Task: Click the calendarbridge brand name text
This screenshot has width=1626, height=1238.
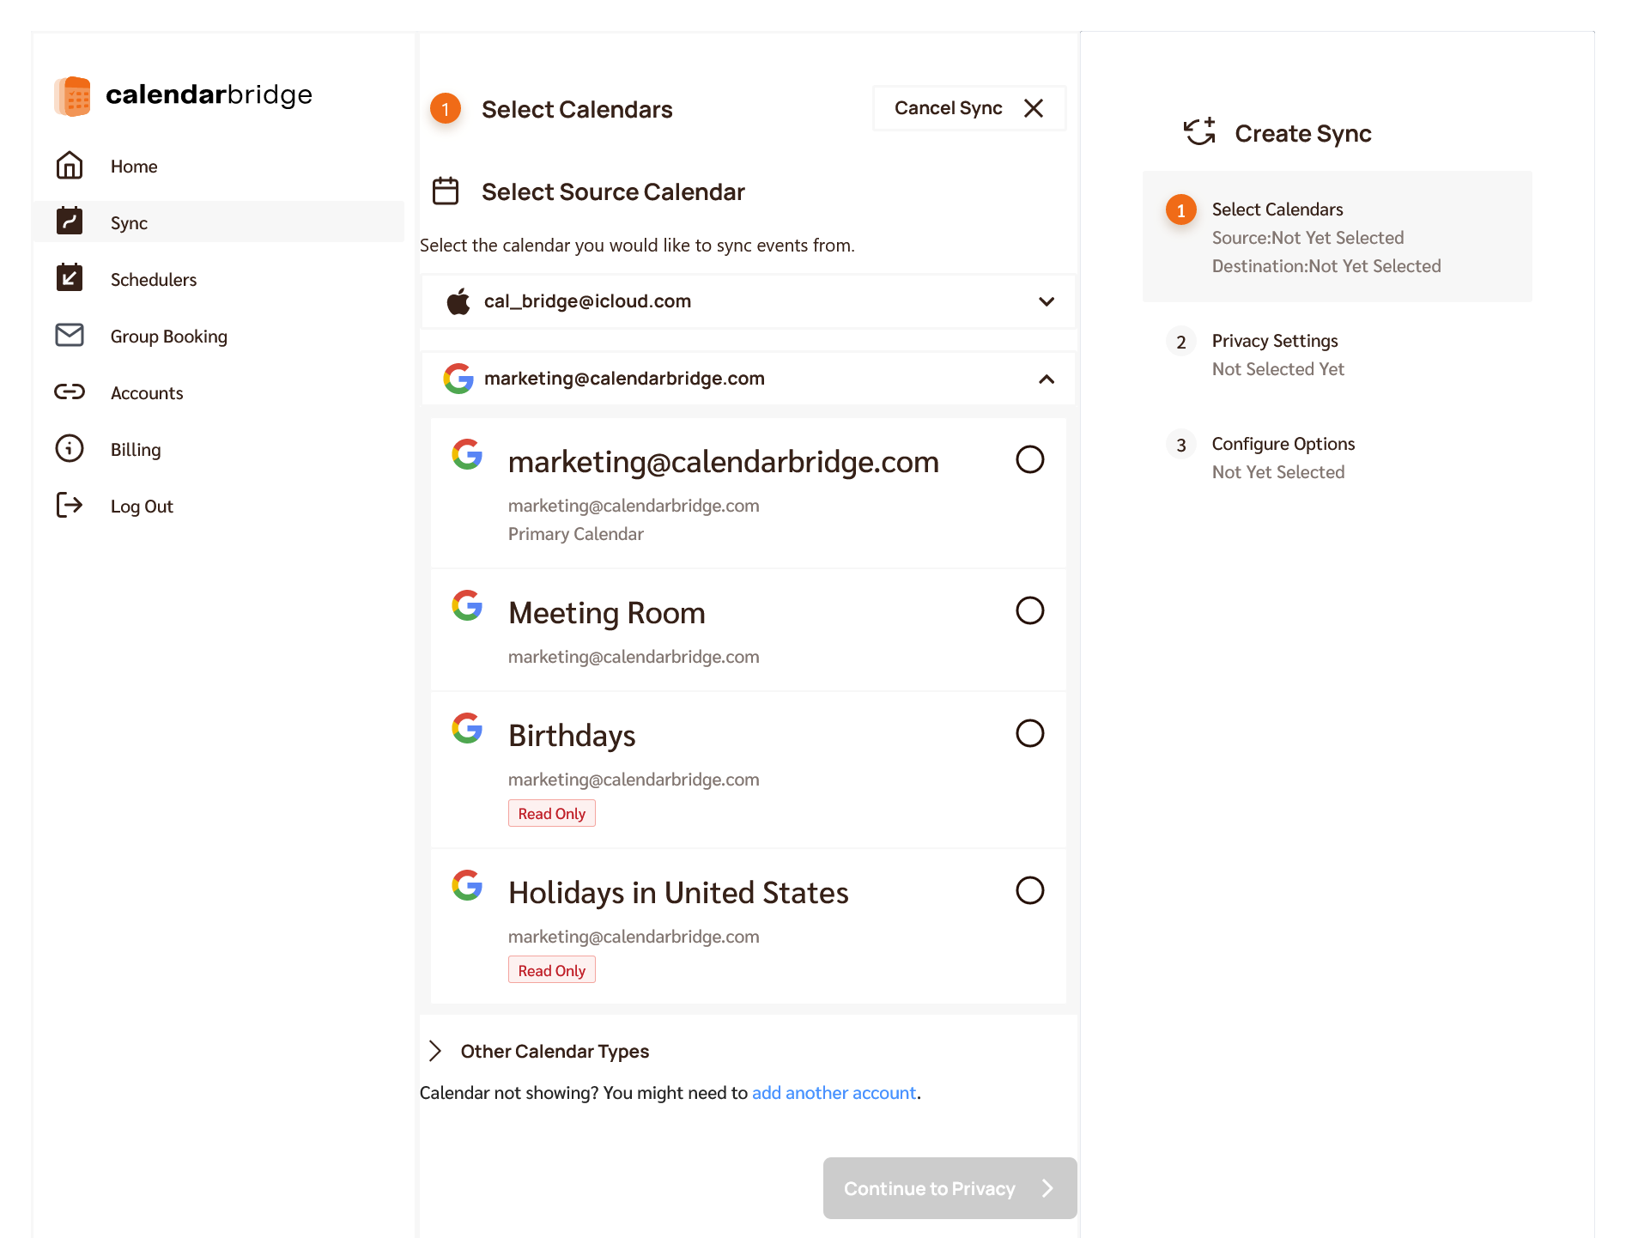Action: click(209, 94)
